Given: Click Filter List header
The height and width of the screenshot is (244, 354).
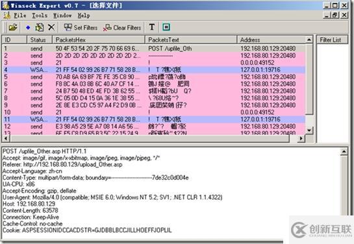Looking at the screenshot, I should tap(332, 40).
